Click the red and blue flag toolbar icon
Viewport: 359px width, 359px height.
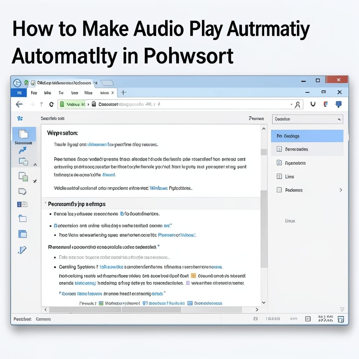[325, 104]
